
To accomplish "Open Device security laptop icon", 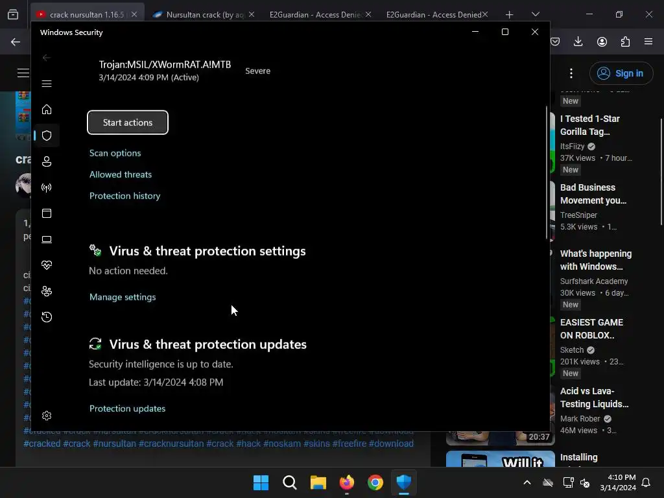I will pos(47,239).
